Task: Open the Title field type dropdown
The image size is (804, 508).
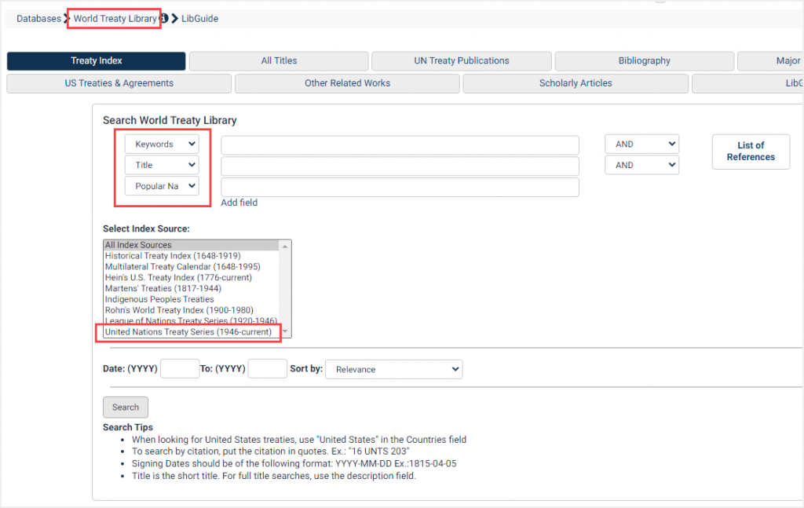Action: pyautogui.click(x=162, y=165)
